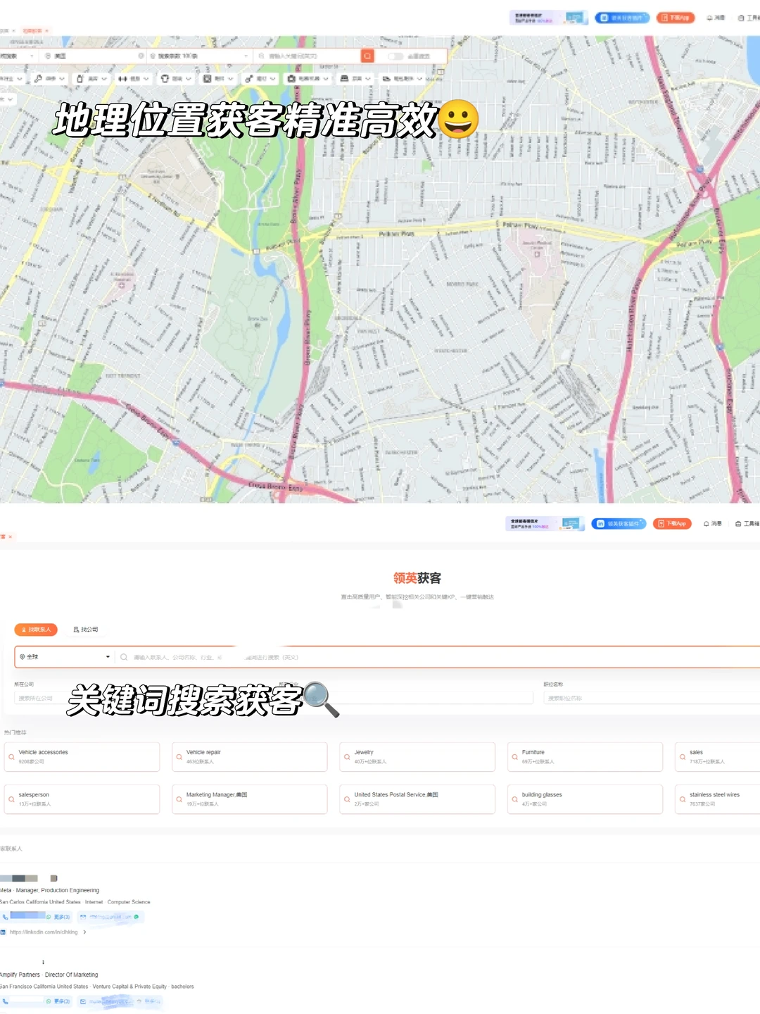Select the Vehicle repair hot search card
This screenshot has height=1014, width=760.
(249, 756)
